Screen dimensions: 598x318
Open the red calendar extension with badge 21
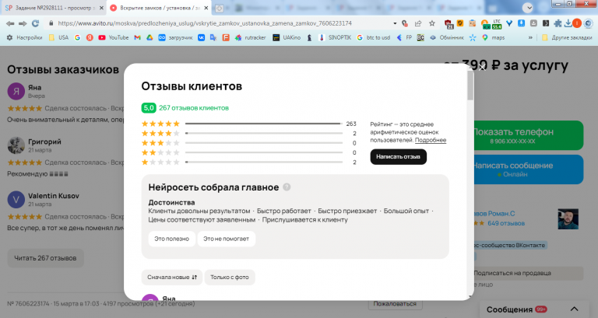click(x=448, y=24)
